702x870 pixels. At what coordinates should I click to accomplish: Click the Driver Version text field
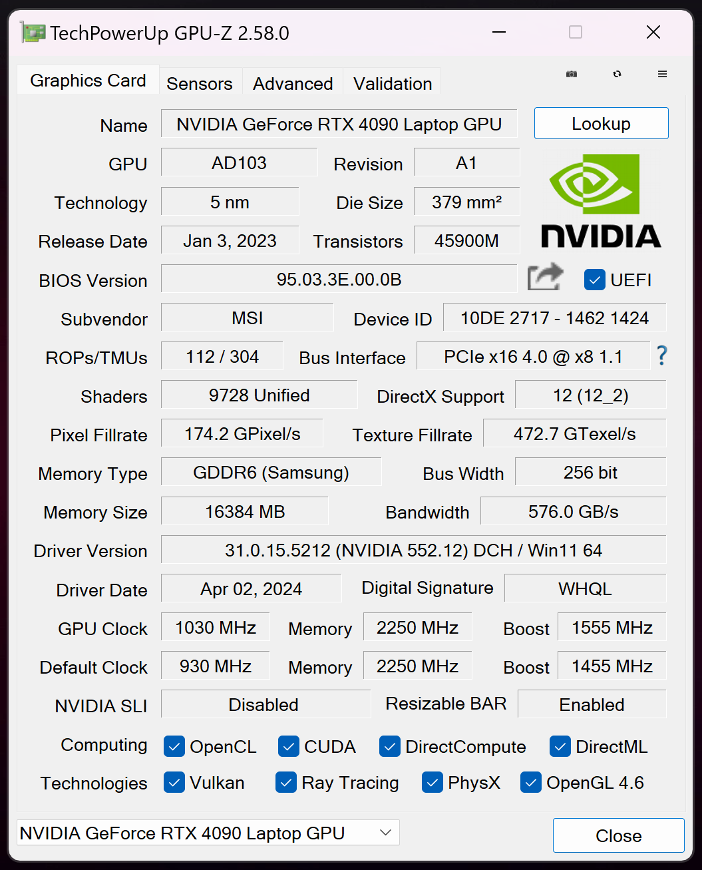tap(414, 550)
